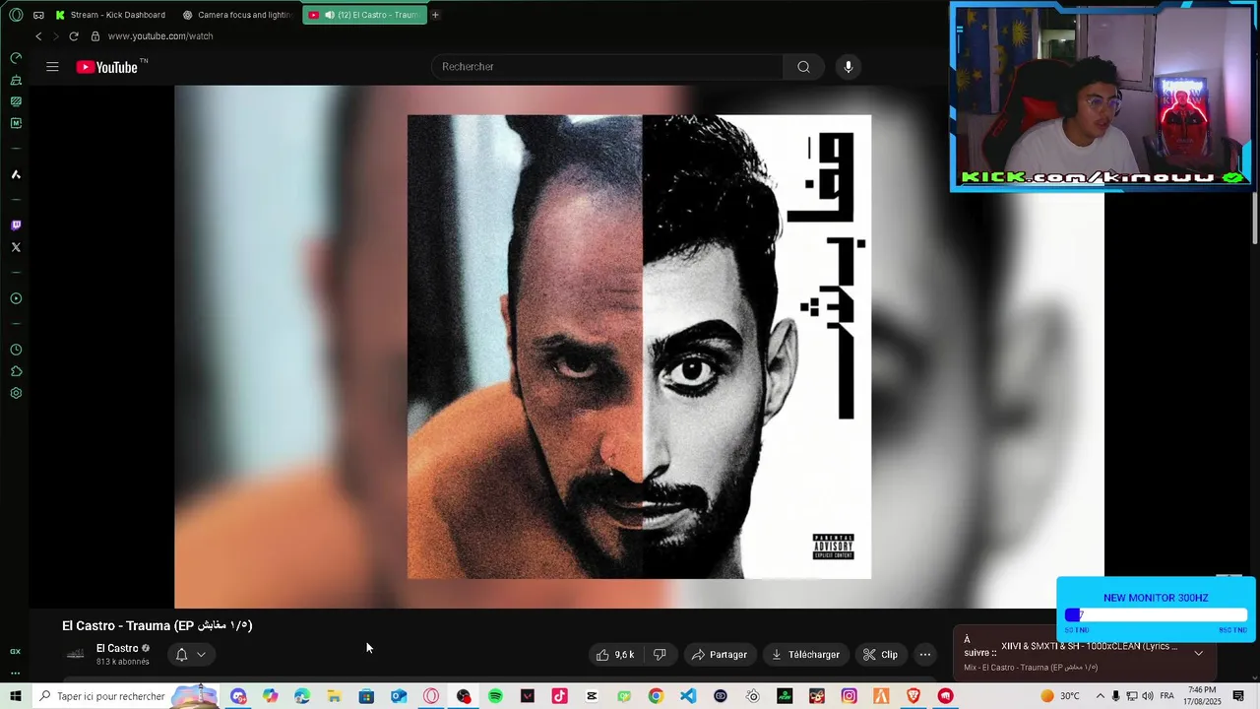The width and height of the screenshot is (1260, 709).
Task: Open network icon in system tray
Action: click(1132, 696)
